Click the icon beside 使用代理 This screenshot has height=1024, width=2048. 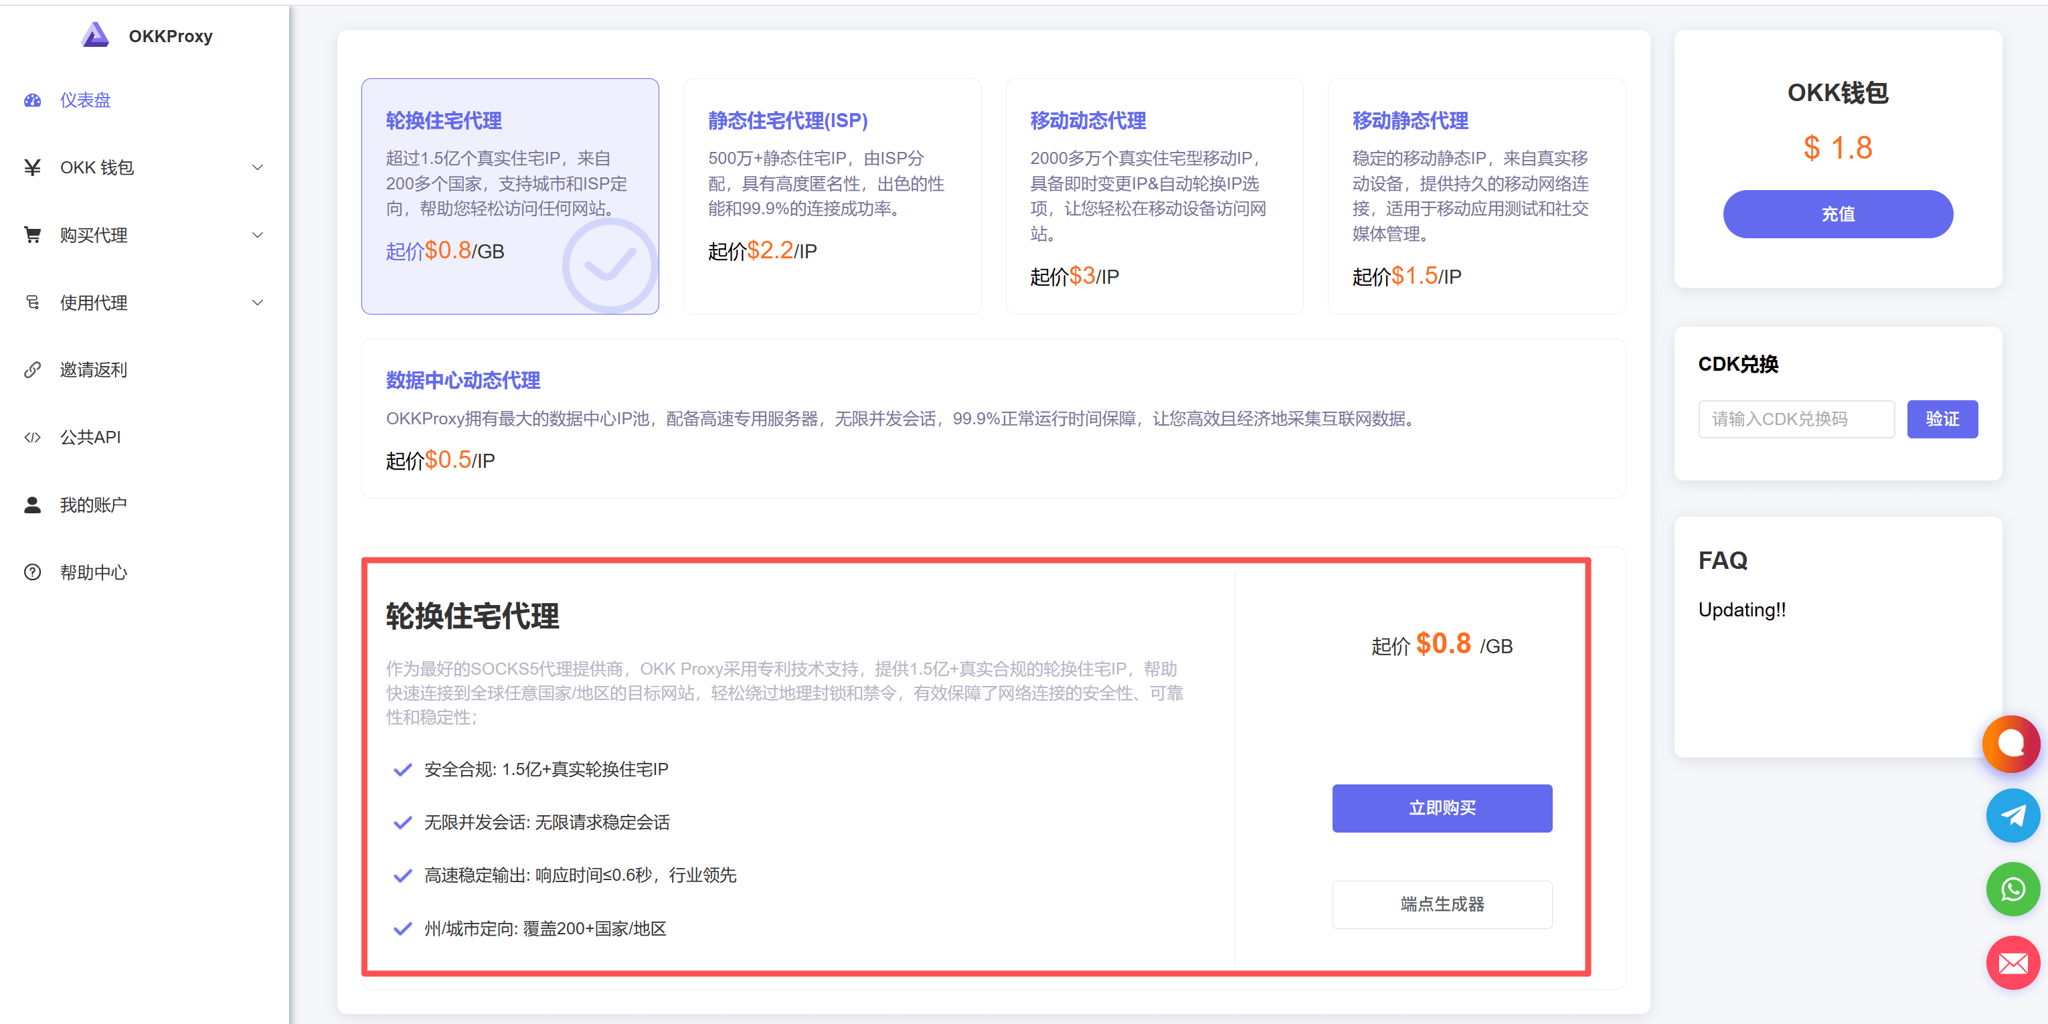coord(33,303)
